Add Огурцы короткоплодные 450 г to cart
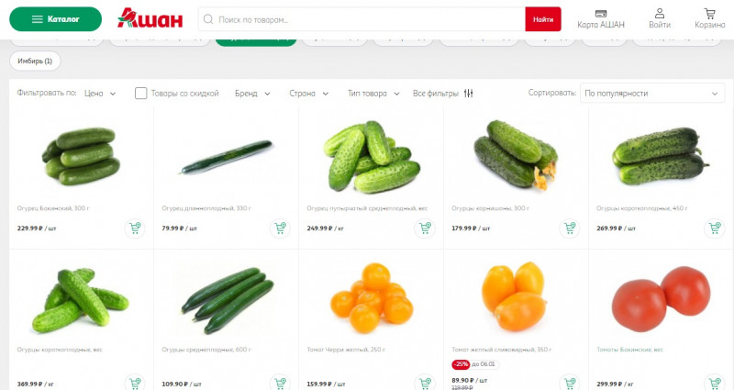Screen dimensions: 734x390 pyautogui.click(x=715, y=228)
